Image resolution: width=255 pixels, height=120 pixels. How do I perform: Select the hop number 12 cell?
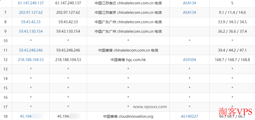tap(6, 60)
